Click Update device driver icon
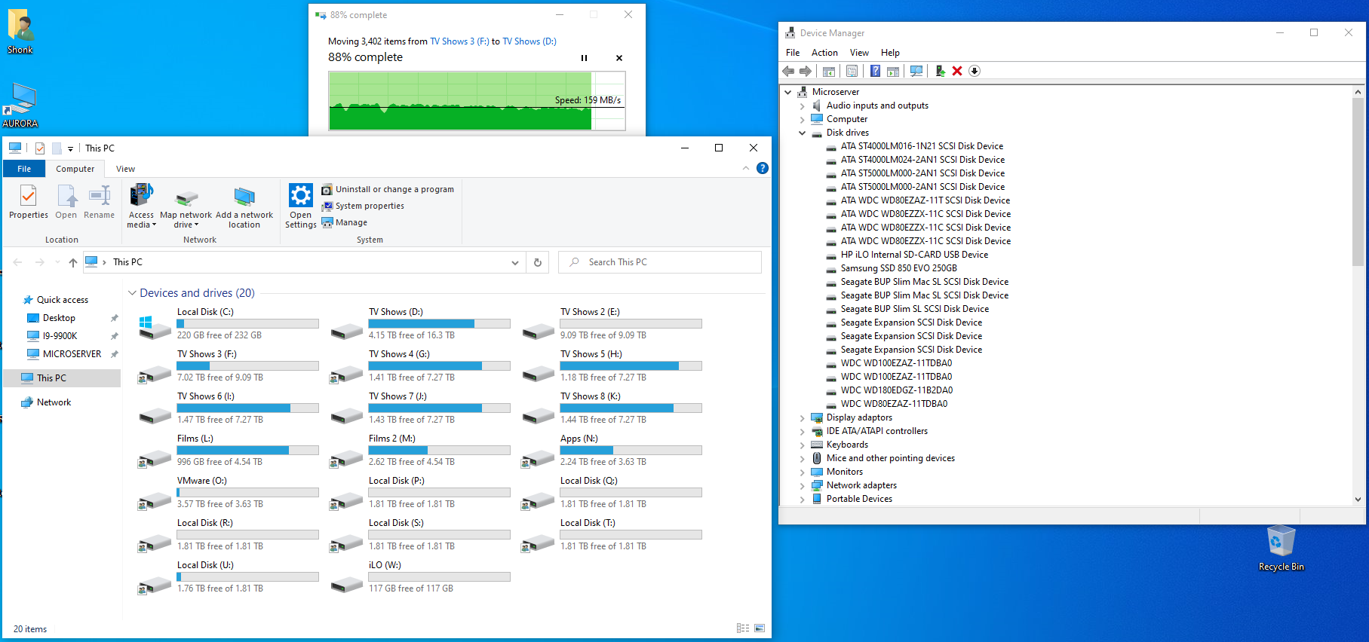This screenshot has width=1369, height=642. [940, 71]
